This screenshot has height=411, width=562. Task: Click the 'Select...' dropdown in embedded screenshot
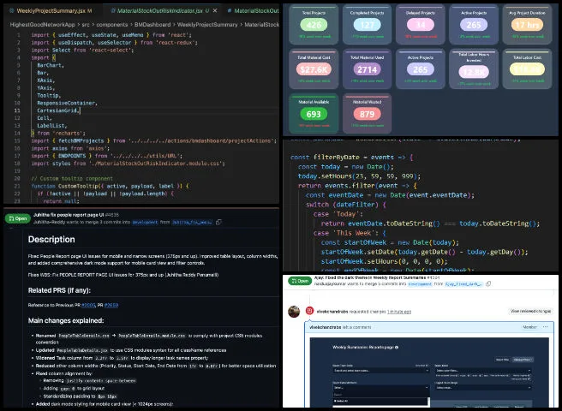point(380,387)
